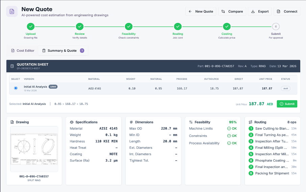The width and height of the screenshot is (306, 192).
Task: Select the Initial AI Analysis version radio button
Action: click(16, 88)
